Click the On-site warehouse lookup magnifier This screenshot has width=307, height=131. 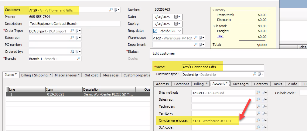coord(258,120)
